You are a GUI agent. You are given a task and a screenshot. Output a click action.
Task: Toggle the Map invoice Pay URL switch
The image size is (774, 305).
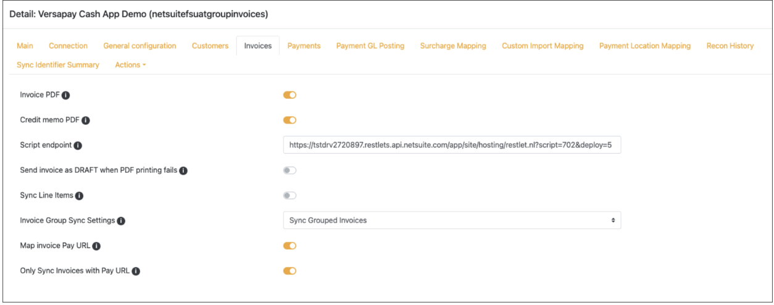[x=290, y=246]
